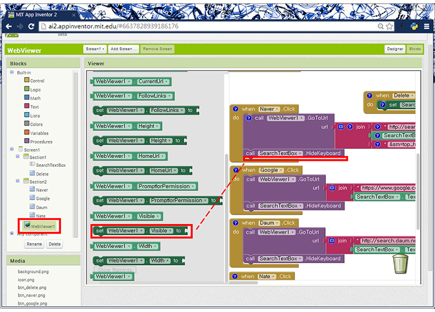
Task: Pick the set WebViewer1 Width block
Action: point(139,261)
